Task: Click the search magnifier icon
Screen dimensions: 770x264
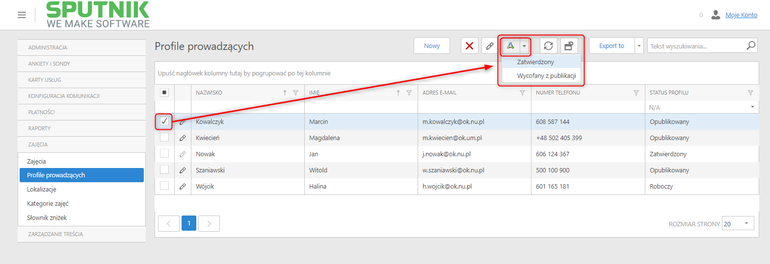Action: tap(751, 46)
